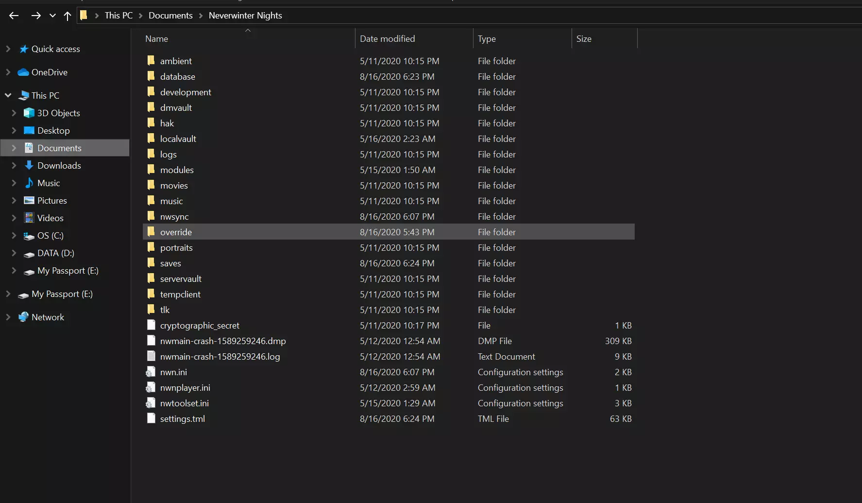Sort files by Type column header

487,39
